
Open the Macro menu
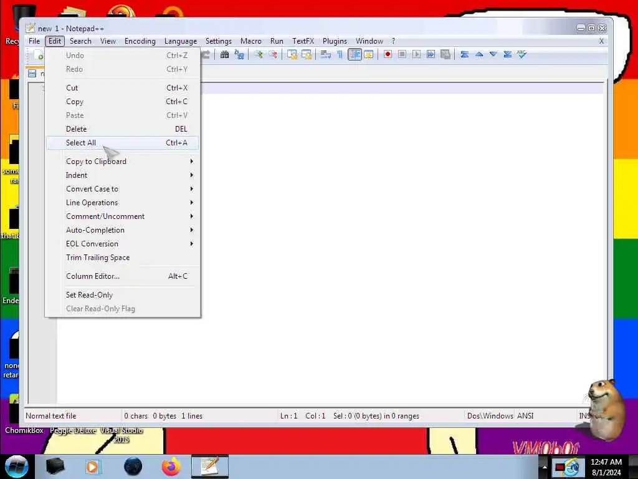(251, 41)
